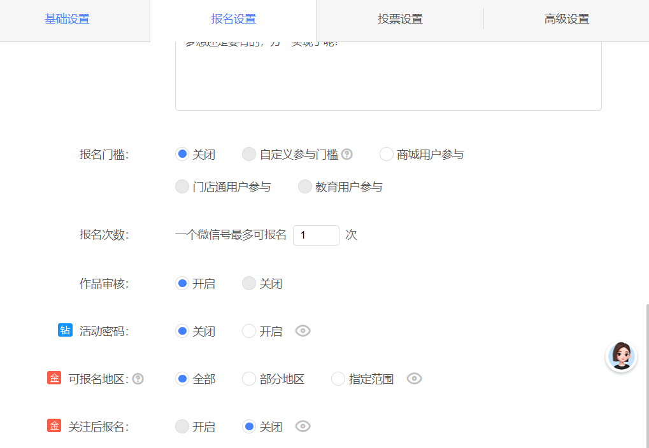Turn 作品审核 to 关闭

(x=262, y=284)
